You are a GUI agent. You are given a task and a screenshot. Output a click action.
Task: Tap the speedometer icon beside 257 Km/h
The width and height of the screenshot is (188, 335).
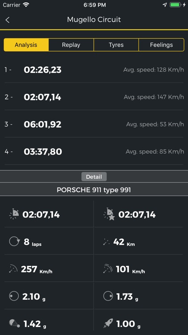(13, 269)
